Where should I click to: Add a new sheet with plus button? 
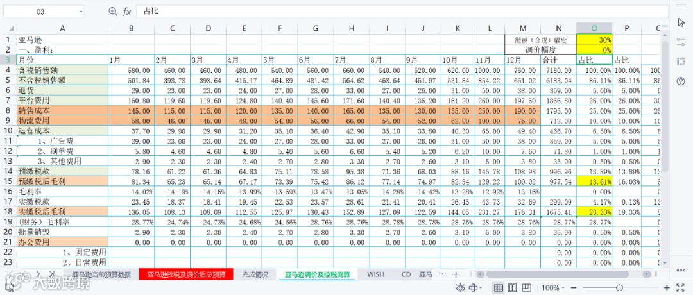(x=456, y=274)
